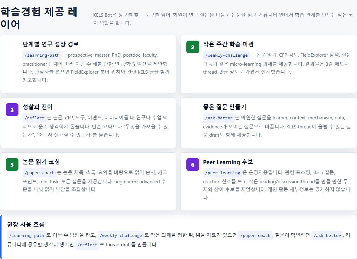This screenshot has height=259, width=357.
Task: Click the /weekly-challenge tag in the 작은 주간 학습 미션 card
Action: coord(226,55)
